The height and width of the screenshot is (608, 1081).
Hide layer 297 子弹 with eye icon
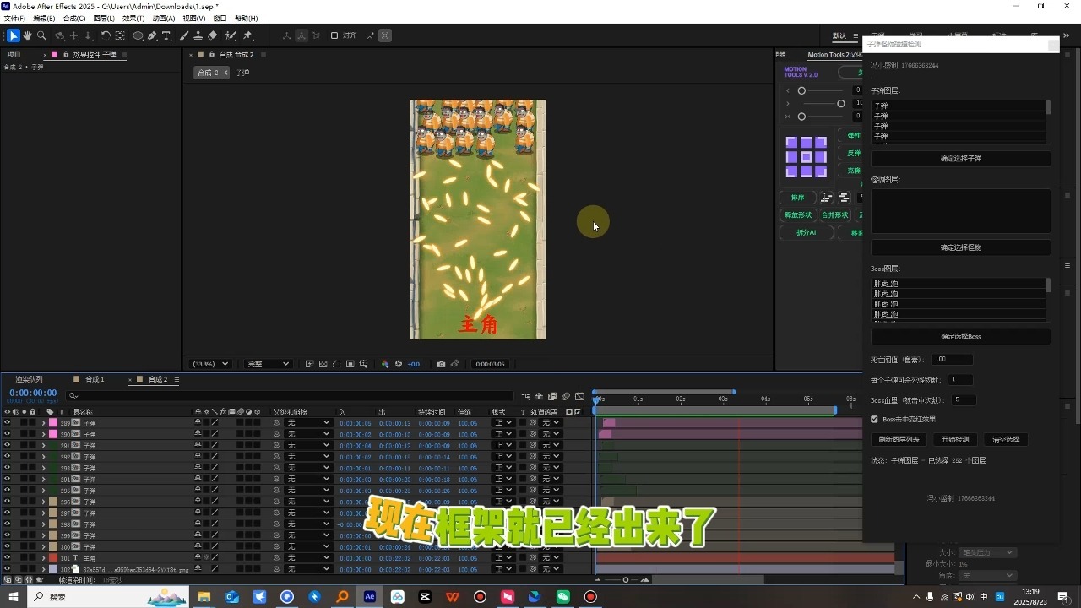coord(7,513)
